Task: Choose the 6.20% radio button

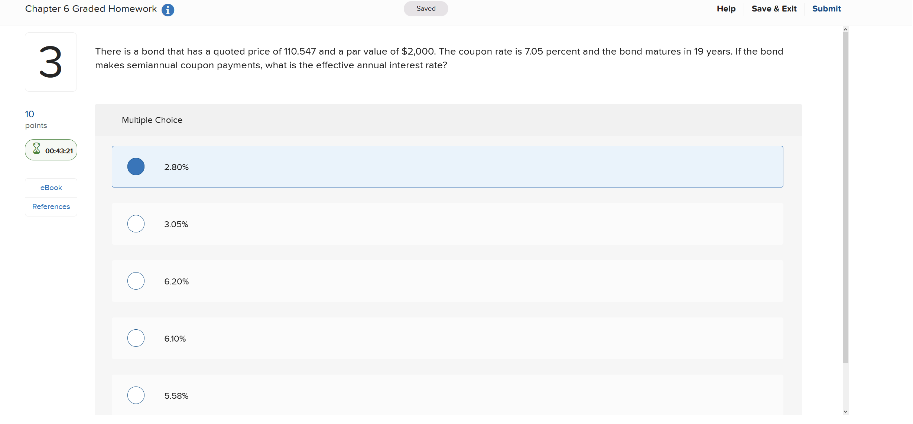Action: pos(136,281)
